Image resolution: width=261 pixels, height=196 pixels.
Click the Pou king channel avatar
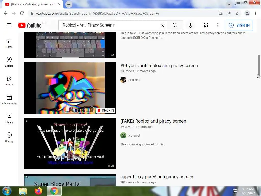point(123,80)
